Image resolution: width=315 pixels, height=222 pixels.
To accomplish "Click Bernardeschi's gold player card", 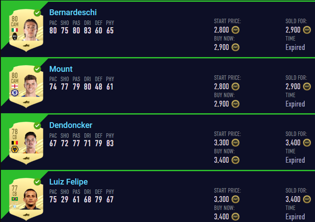I will [x=26, y=30].
